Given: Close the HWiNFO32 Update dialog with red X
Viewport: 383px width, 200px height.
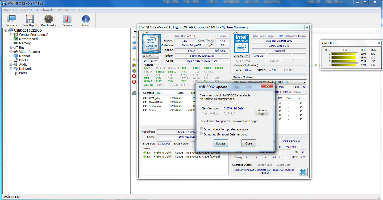Looking at the screenshot, I should pyautogui.click(x=267, y=86).
